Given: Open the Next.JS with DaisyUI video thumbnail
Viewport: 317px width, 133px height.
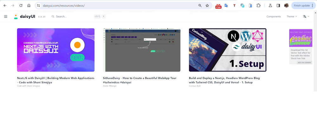Looking at the screenshot, I should point(56,50).
